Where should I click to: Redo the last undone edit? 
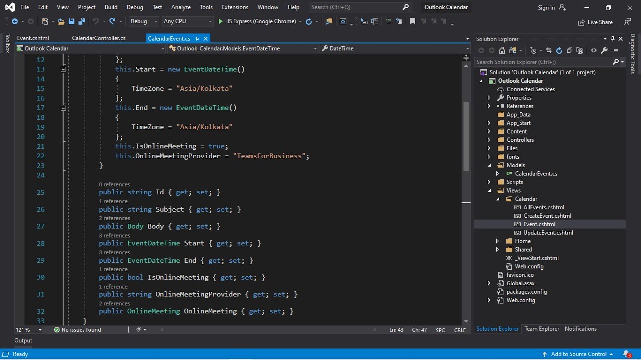pos(112,21)
